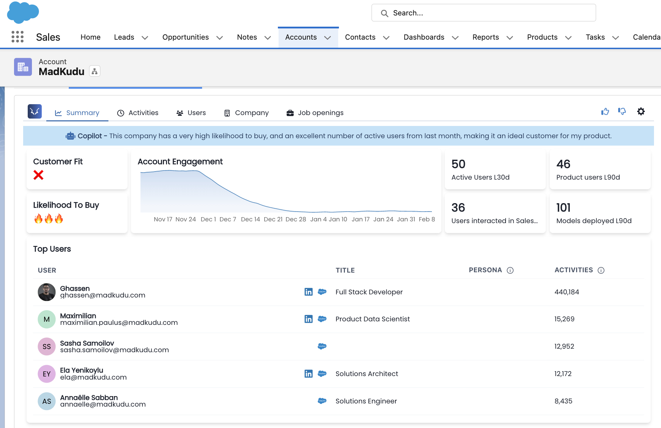
Task: Expand the Opportunities dropdown chevron
Action: [220, 38]
